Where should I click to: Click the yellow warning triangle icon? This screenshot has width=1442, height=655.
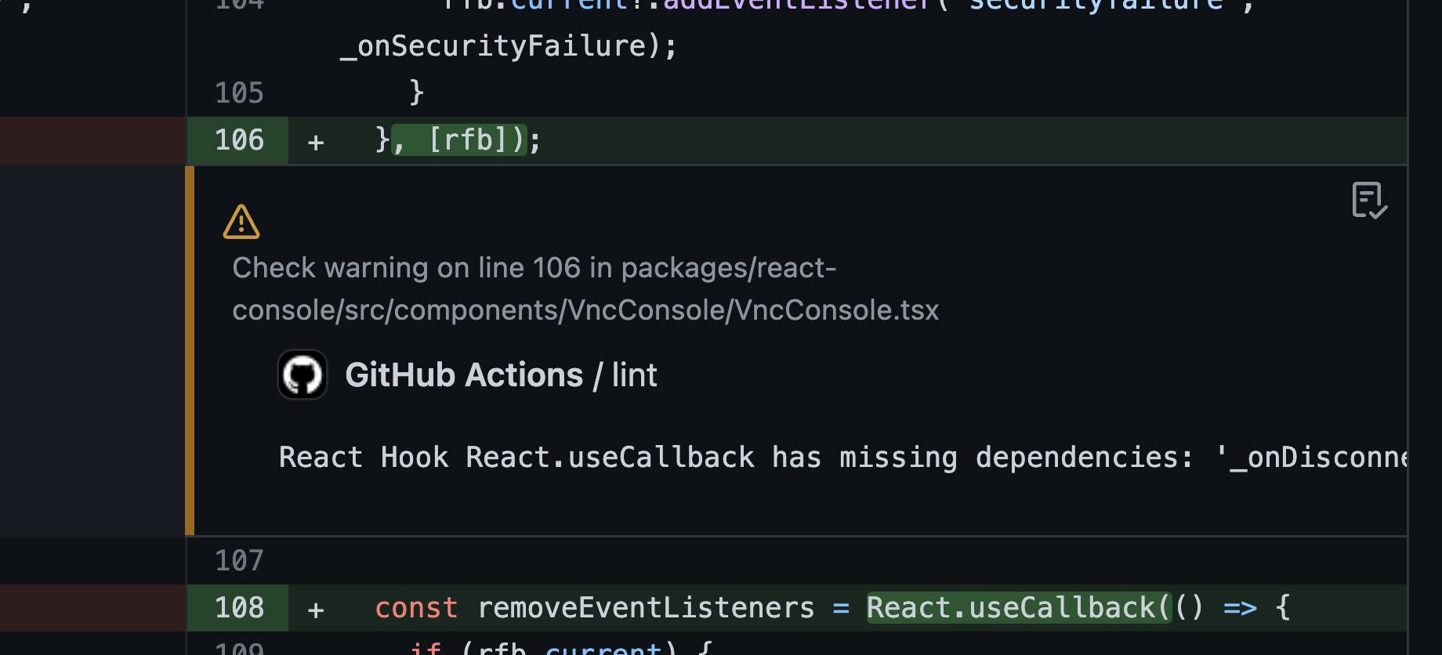coord(241,222)
